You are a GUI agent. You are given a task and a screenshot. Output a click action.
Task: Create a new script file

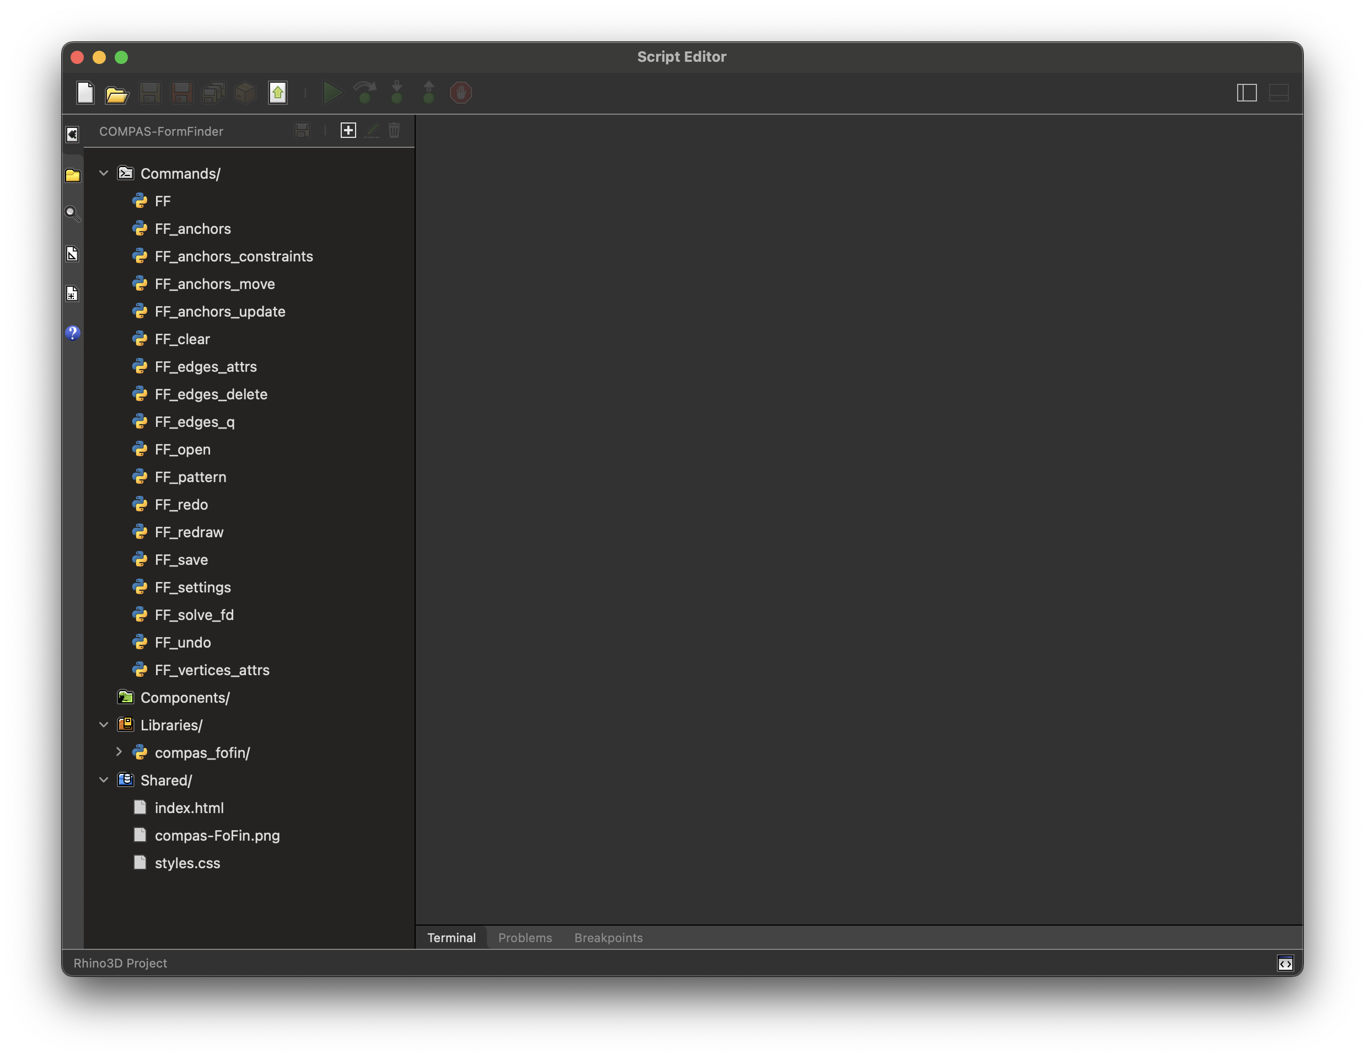[x=85, y=93]
